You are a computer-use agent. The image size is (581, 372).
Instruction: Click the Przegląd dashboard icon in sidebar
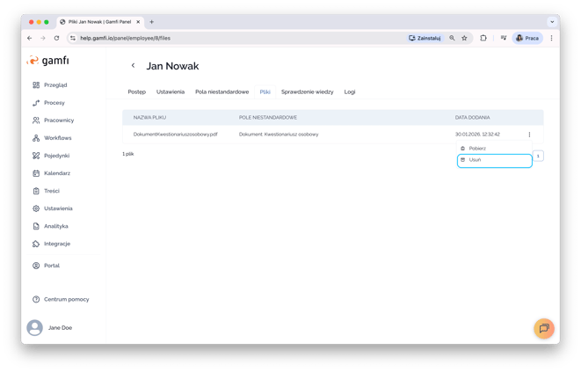tap(36, 85)
